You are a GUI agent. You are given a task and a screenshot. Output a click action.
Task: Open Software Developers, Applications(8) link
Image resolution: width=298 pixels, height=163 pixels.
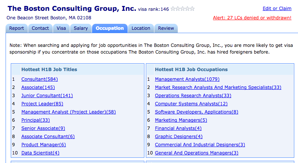[x=197, y=112]
